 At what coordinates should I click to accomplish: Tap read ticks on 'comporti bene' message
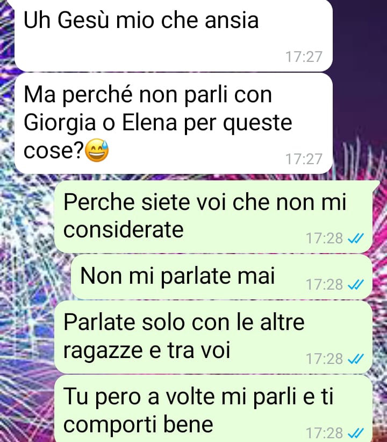click(x=356, y=433)
